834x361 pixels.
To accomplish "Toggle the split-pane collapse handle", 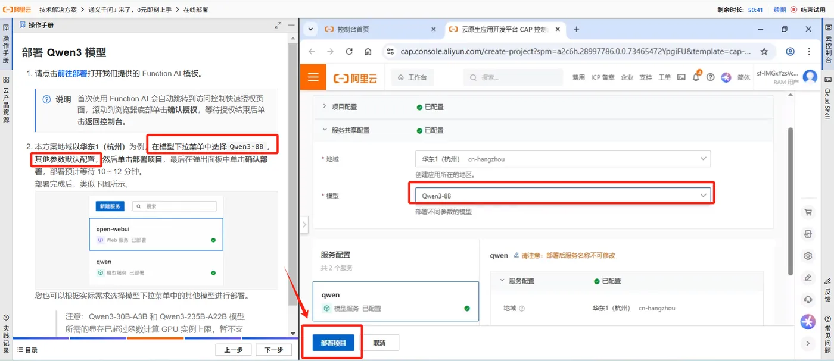I will tap(304, 225).
